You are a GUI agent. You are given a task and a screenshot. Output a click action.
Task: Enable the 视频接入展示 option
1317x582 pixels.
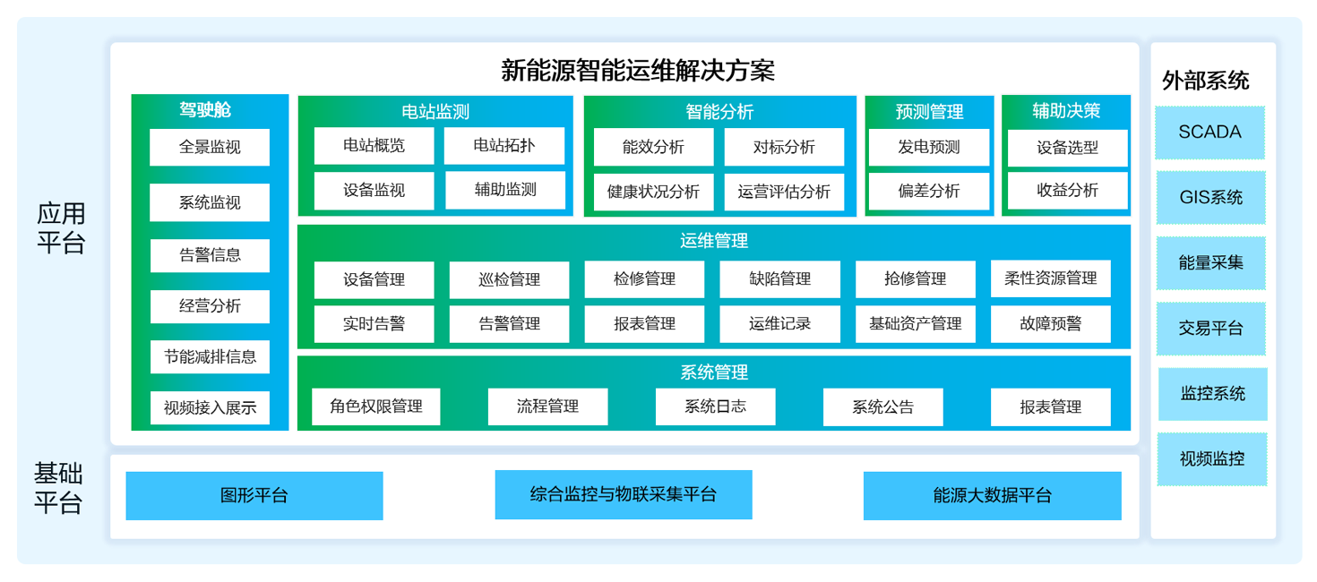pyautogui.click(x=210, y=407)
